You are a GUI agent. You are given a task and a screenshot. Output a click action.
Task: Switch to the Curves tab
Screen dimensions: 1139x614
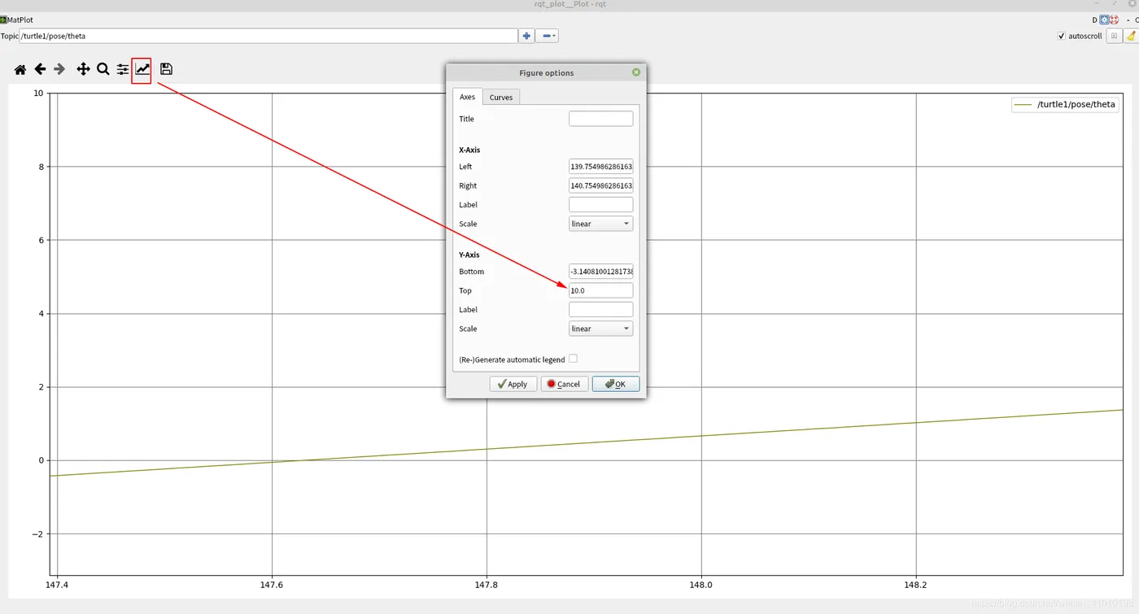pyautogui.click(x=501, y=97)
